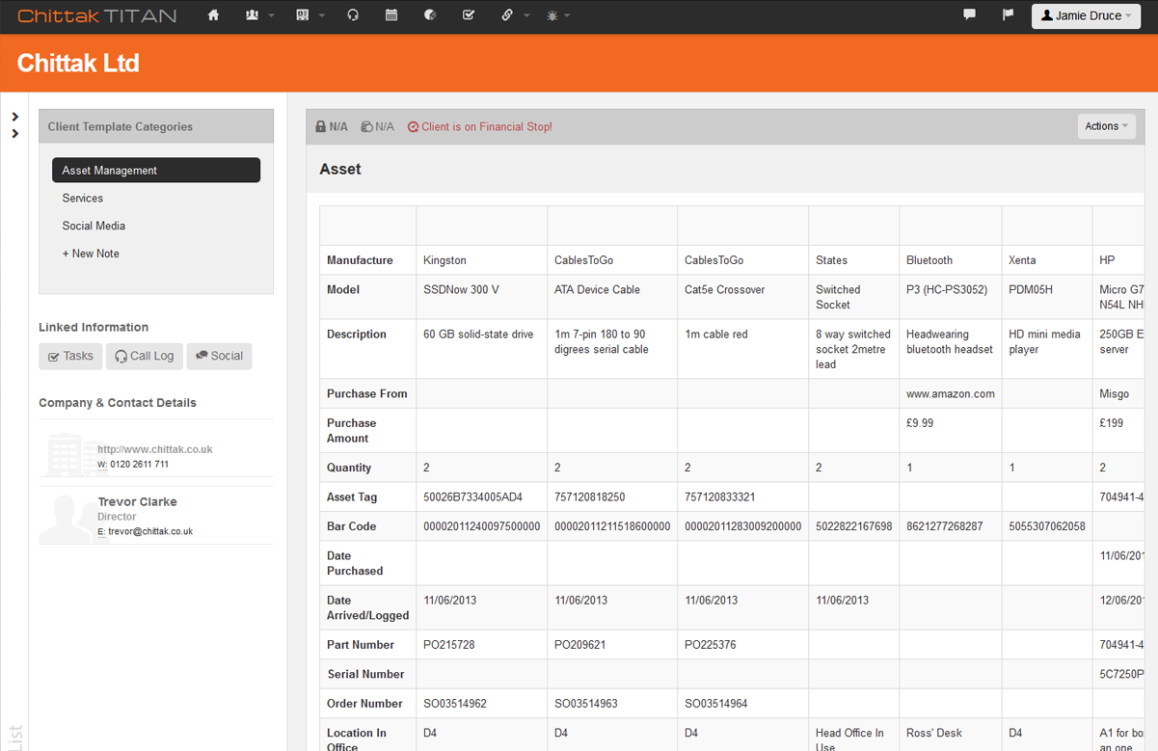This screenshot has width=1158, height=751.
Task: Open the checkbox tasks icon in navbar
Action: (469, 15)
